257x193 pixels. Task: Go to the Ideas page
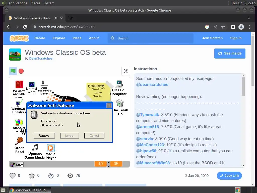(x=77, y=38)
